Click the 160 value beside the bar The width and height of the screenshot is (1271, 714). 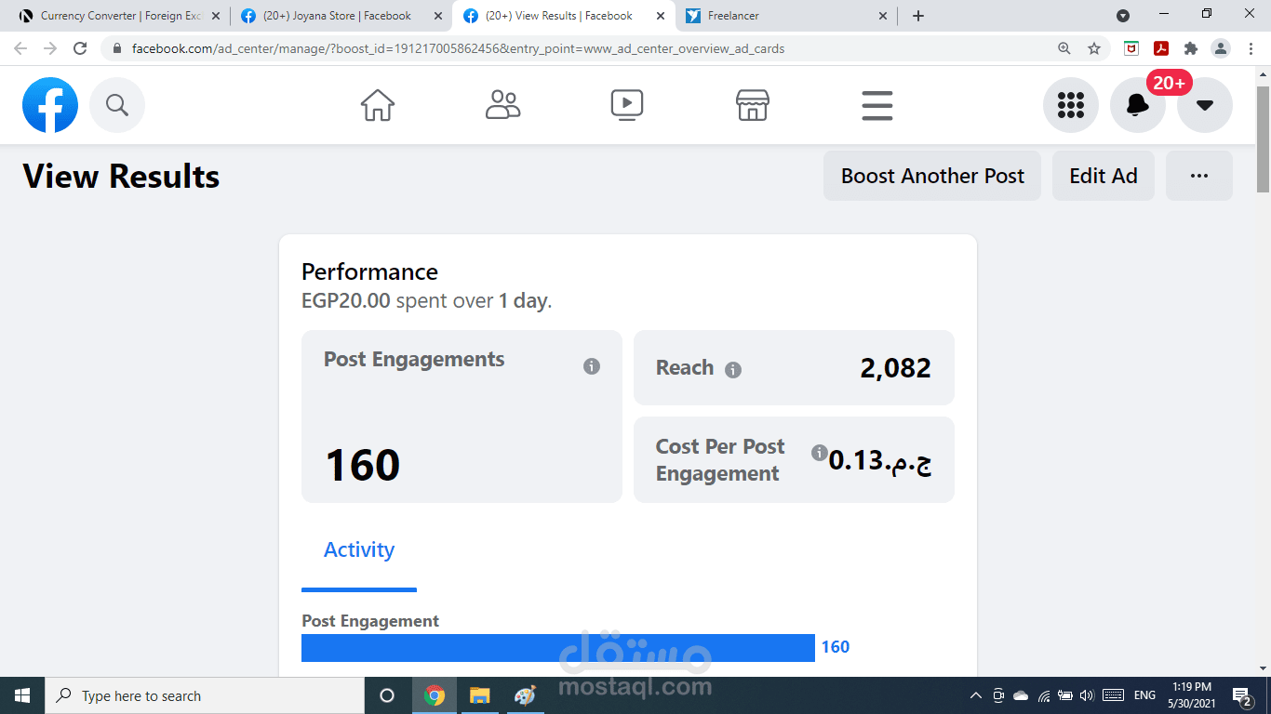point(836,647)
